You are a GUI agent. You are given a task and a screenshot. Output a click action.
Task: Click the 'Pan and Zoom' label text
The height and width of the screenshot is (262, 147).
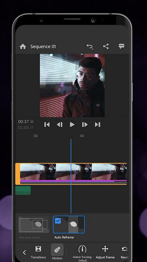pyautogui.click(x=30, y=237)
